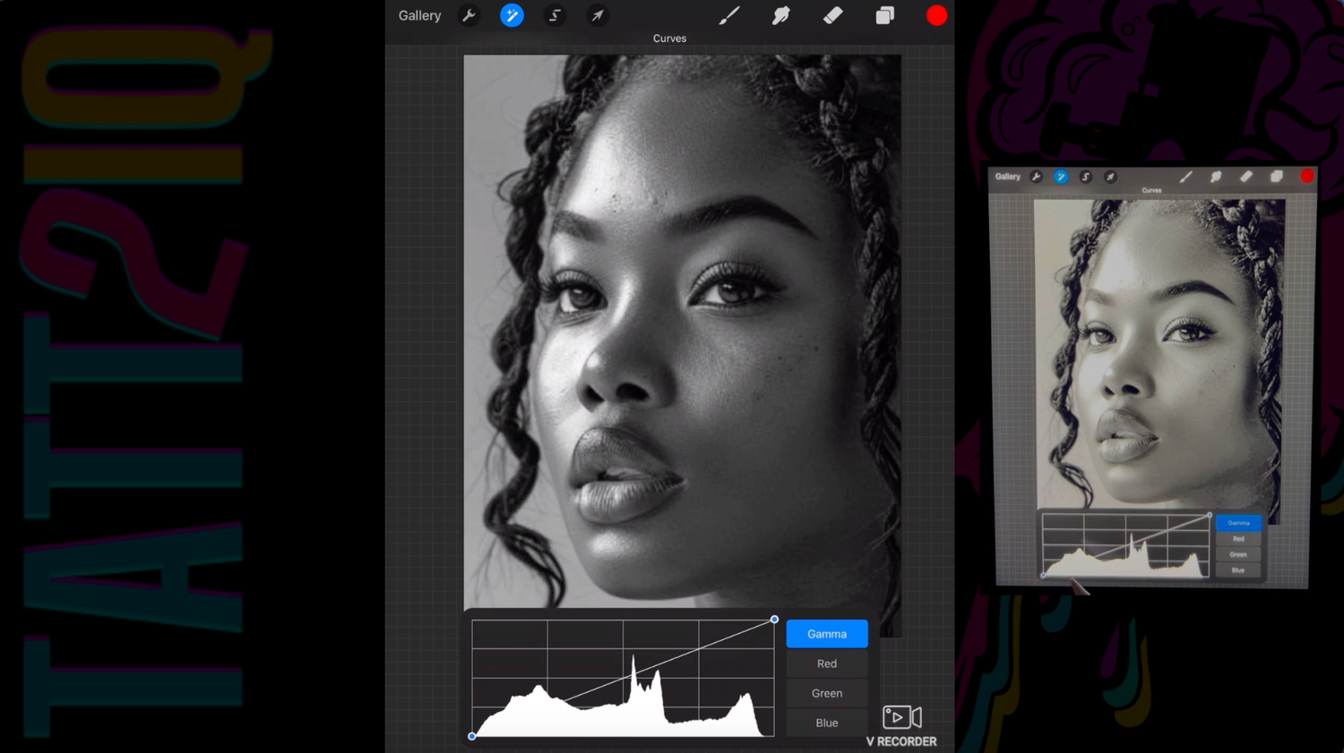Click the V Recorder camera icon

(902, 717)
